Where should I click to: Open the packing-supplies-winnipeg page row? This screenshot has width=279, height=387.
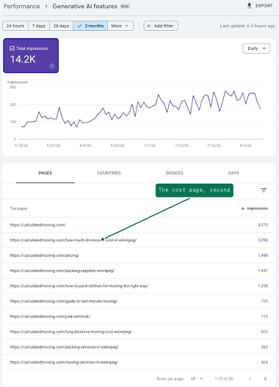click(x=139, y=271)
